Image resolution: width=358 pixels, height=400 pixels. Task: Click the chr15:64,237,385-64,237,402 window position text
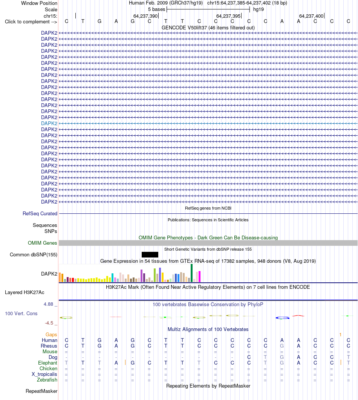[247, 3]
